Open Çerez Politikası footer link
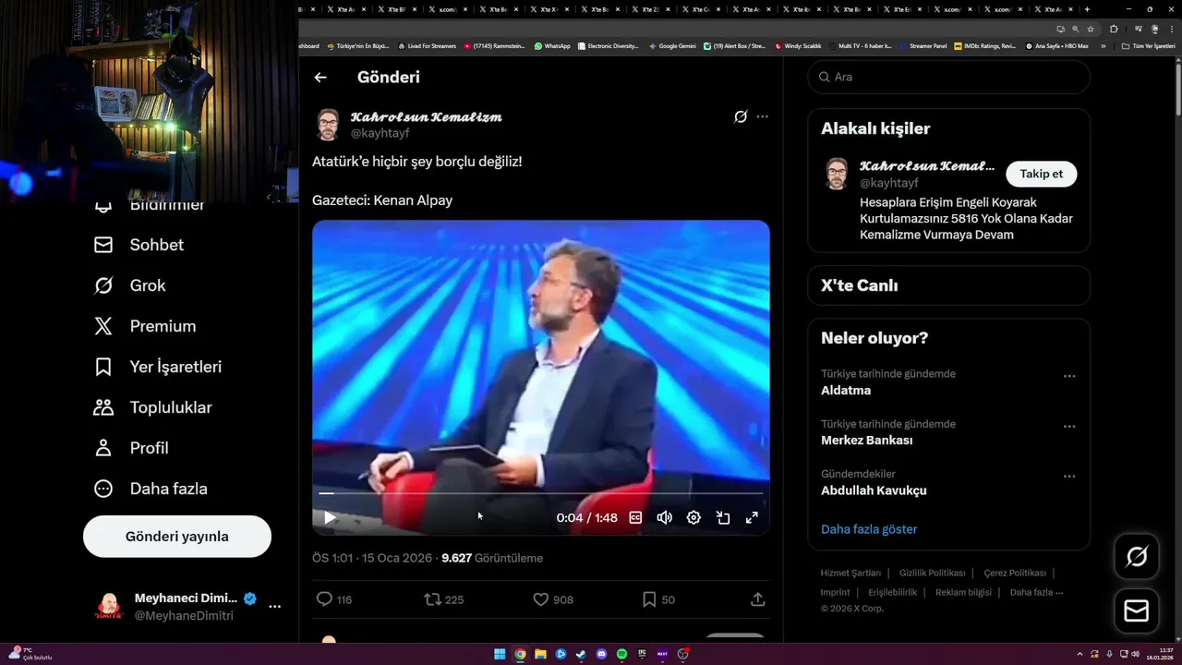1182x665 pixels. 1015,573
